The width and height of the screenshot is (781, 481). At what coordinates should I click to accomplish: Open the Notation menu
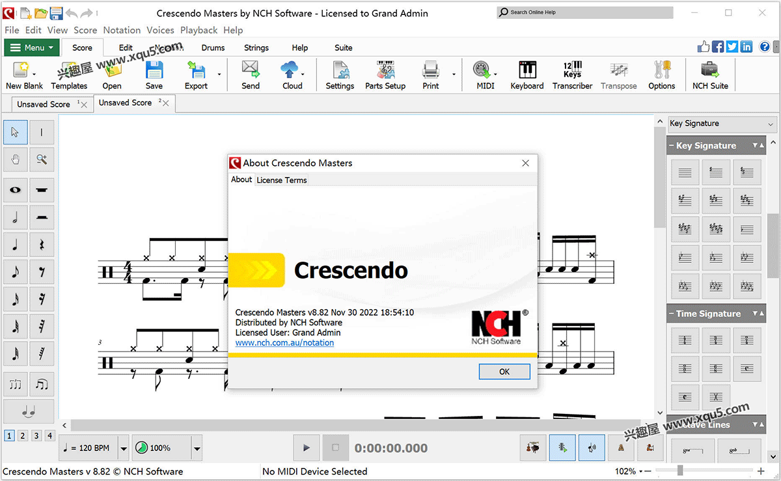(122, 30)
